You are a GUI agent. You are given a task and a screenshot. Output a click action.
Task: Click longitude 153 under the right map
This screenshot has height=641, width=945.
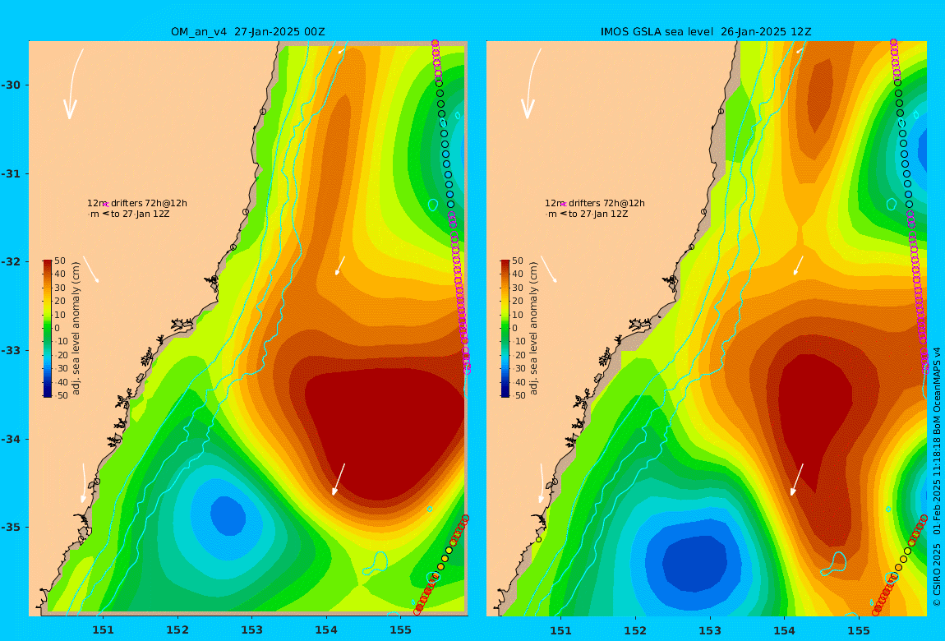[x=710, y=630]
